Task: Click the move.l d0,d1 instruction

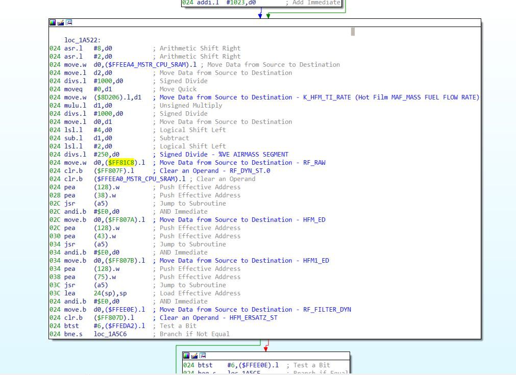Action: point(88,122)
